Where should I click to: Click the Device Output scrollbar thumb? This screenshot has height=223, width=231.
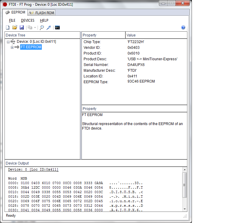point(185,185)
